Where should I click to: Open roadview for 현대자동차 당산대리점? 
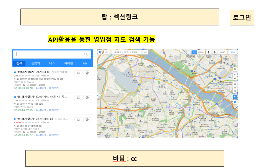point(87,120)
